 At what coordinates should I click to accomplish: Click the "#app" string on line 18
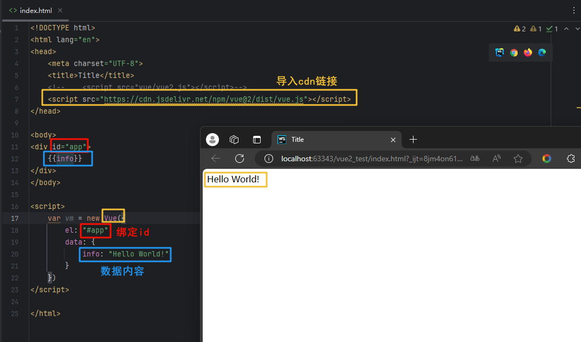tap(95, 230)
